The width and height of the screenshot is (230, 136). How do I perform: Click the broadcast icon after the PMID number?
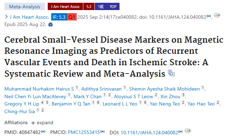pyautogui.click(x=43, y=131)
